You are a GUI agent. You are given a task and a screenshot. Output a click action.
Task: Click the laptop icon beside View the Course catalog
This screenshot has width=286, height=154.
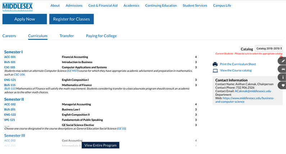click(x=215, y=71)
